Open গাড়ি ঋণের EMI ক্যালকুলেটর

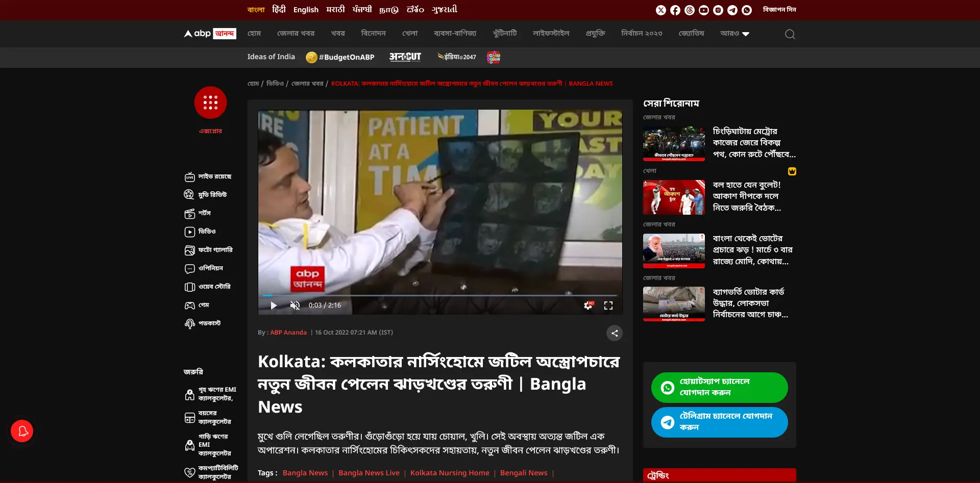click(208, 445)
